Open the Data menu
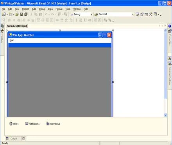172x145 pixels. click(x=50, y=9)
